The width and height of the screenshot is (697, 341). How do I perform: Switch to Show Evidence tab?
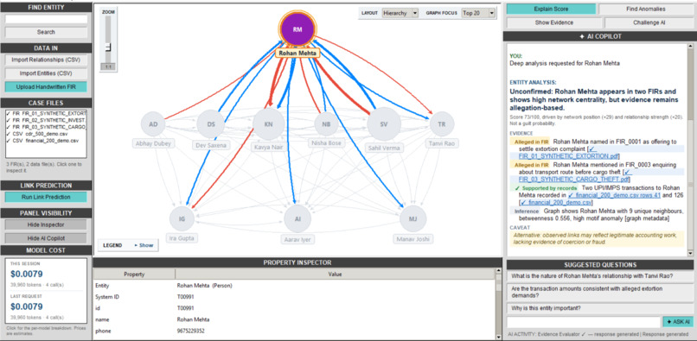pos(553,22)
